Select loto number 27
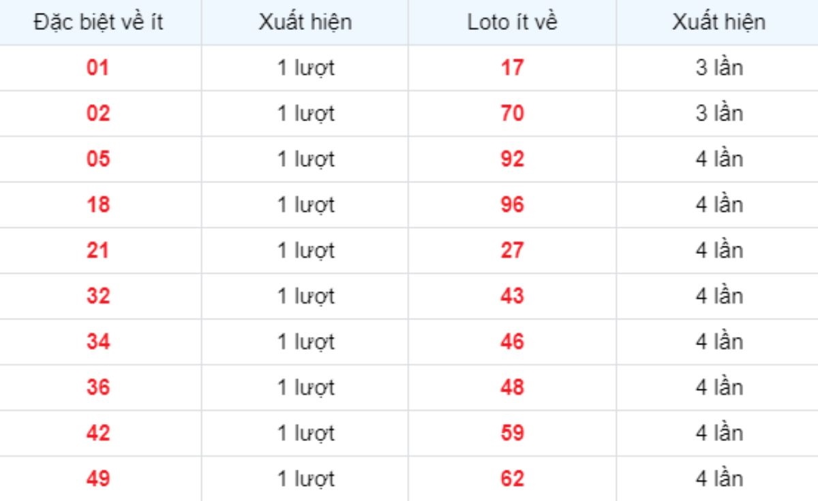 click(512, 251)
